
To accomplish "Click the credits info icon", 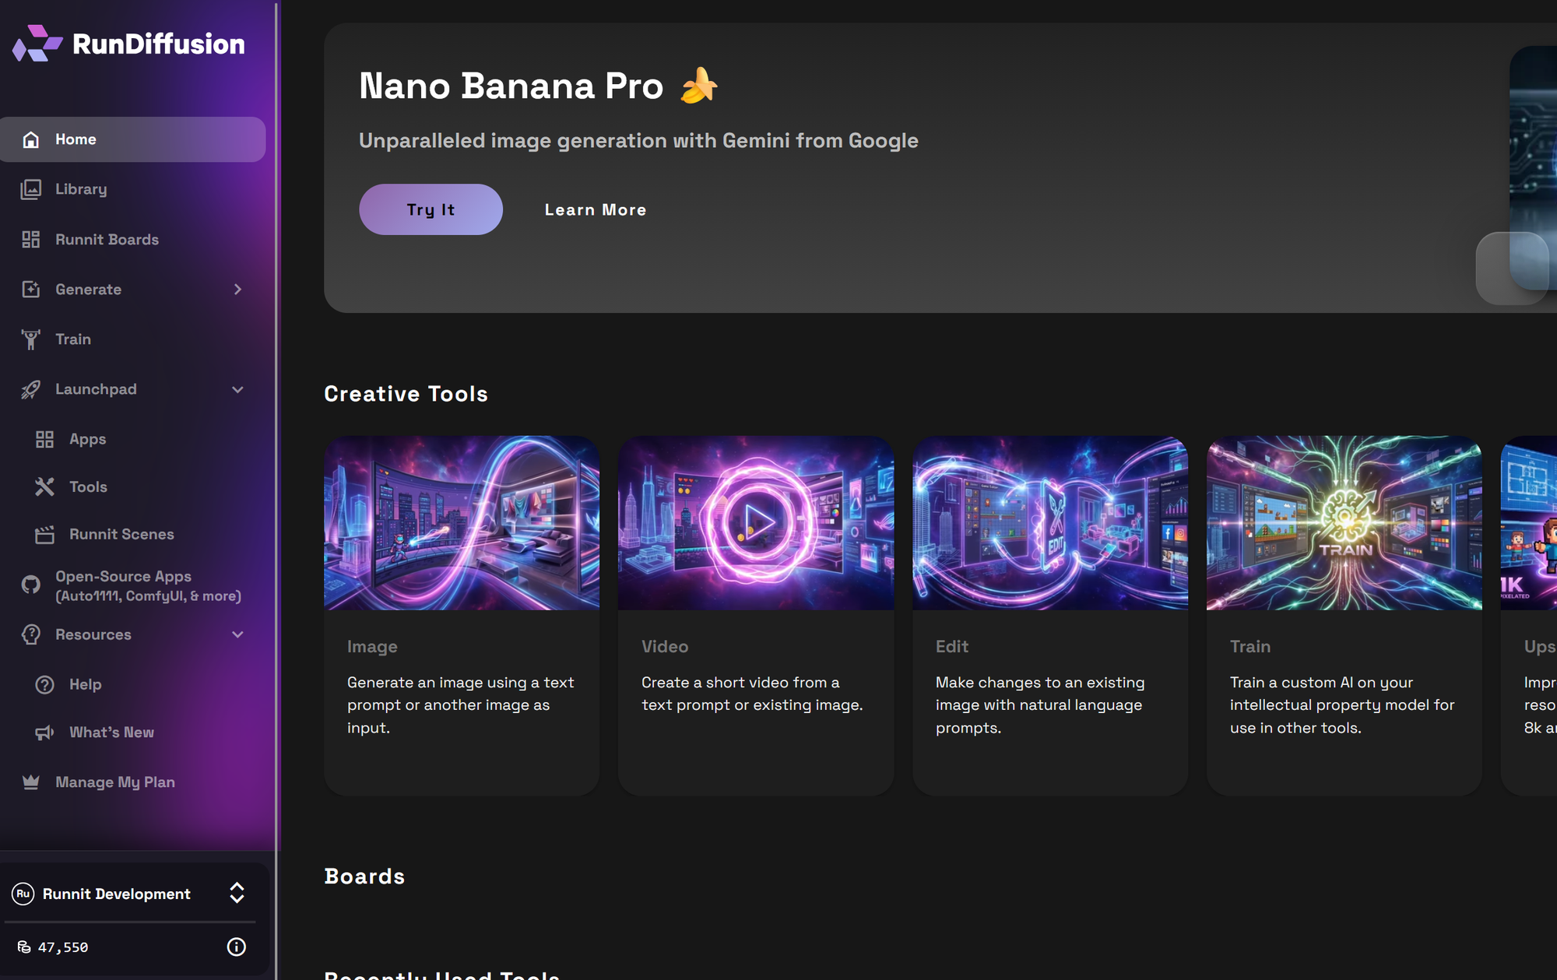I will click(236, 947).
